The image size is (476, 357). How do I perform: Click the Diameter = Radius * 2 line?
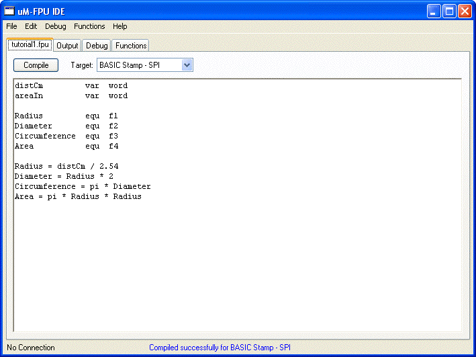64,176
